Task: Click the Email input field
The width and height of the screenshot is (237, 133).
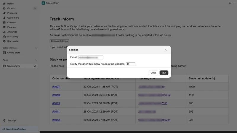Action: [91, 57]
